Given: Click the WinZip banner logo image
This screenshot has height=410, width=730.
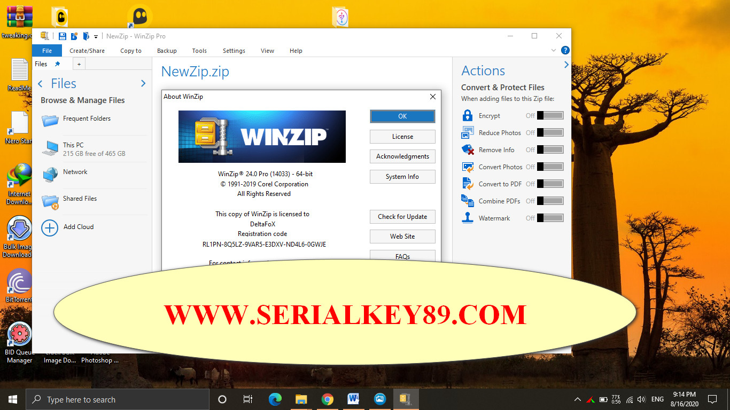Looking at the screenshot, I should (262, 137).
